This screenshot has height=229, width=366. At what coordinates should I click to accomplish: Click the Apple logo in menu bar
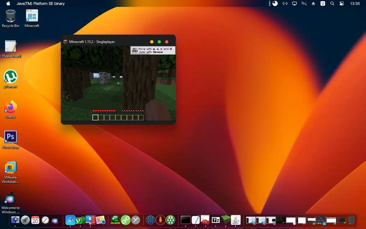[8, 3]
